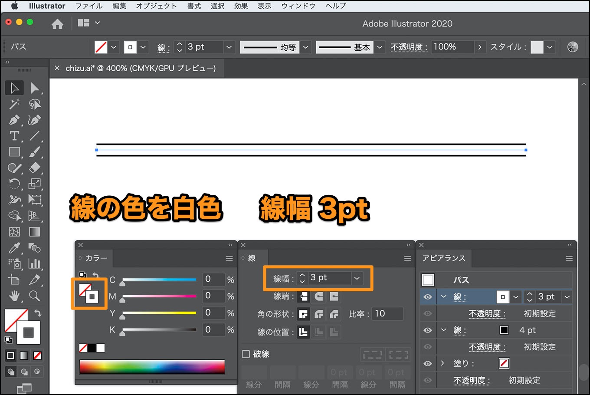
Task: Select the Curvature tool
Action: pyautogui.click(x=35, y=120)
